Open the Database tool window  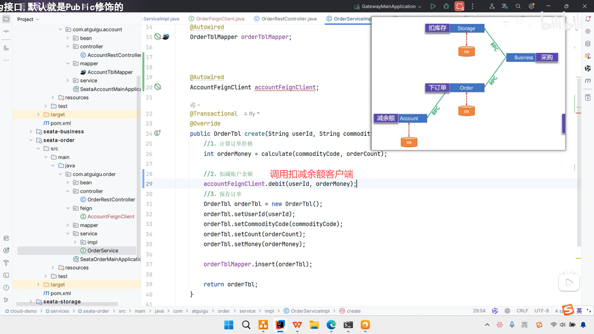point(588,44)
